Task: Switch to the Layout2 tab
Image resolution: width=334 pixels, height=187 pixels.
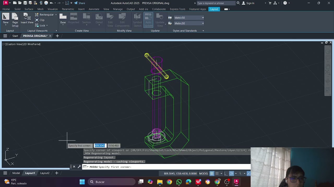Action: 45,173
